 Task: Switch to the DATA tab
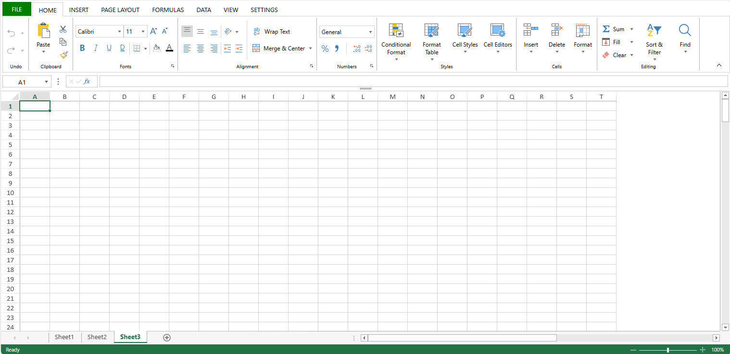pos(204,10)
